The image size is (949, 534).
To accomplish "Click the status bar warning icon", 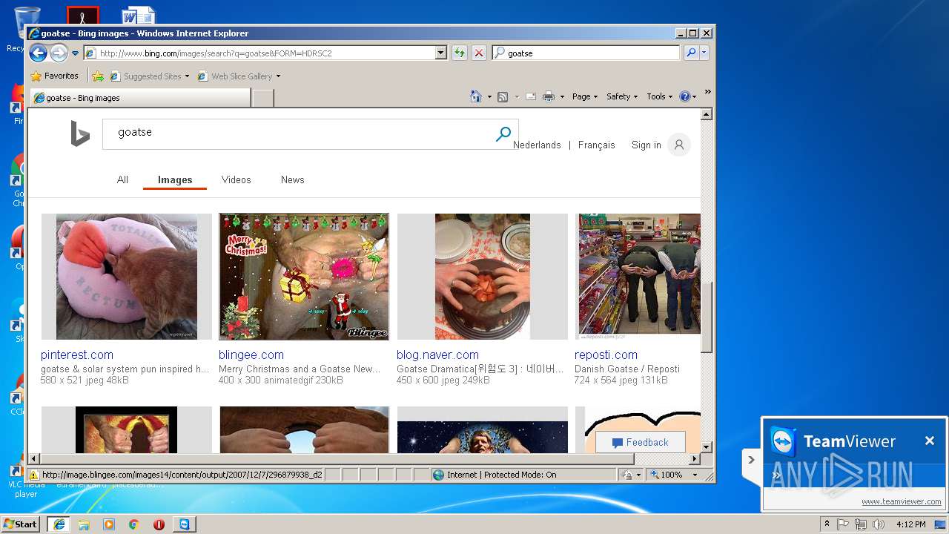I will 34,475.
